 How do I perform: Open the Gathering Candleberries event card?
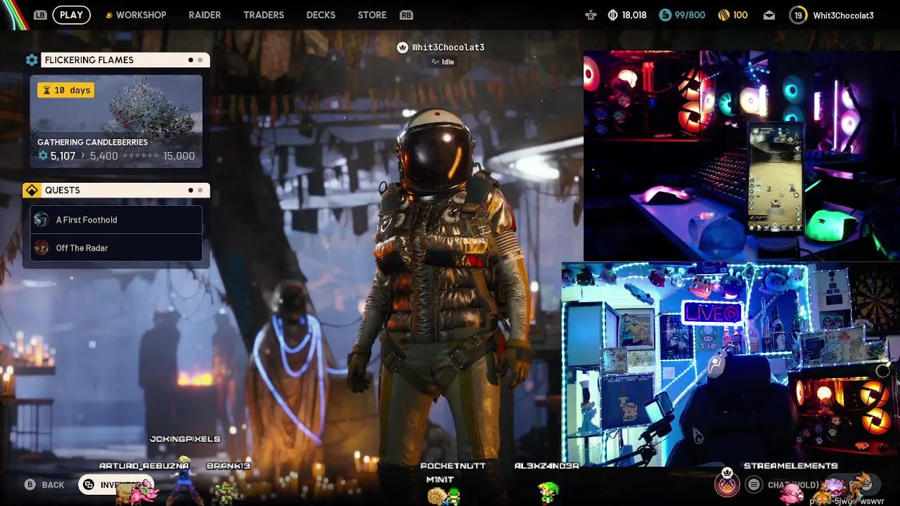pos(116,122)
